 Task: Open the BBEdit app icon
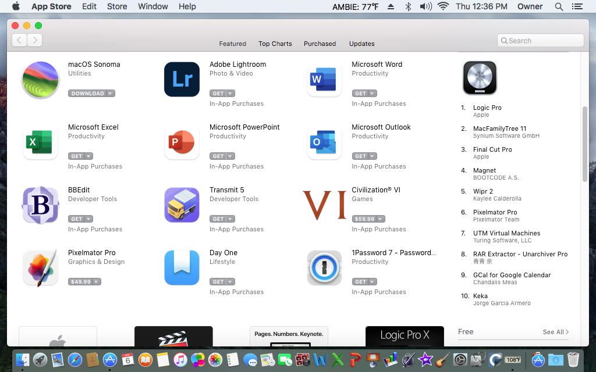click(x=40, y=205)
